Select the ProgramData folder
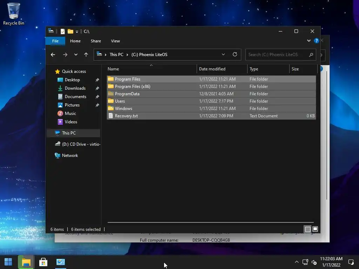 (x=211, y=94)
